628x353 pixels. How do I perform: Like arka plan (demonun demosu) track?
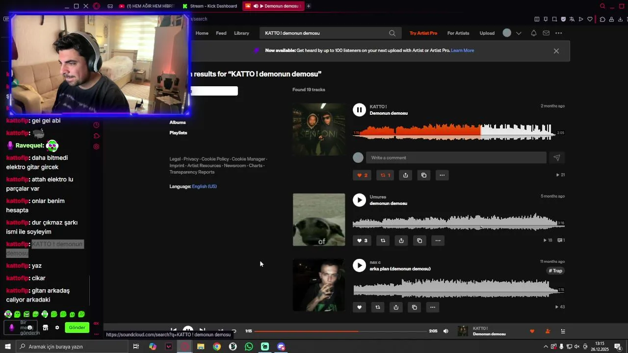[x=360, y=307]
